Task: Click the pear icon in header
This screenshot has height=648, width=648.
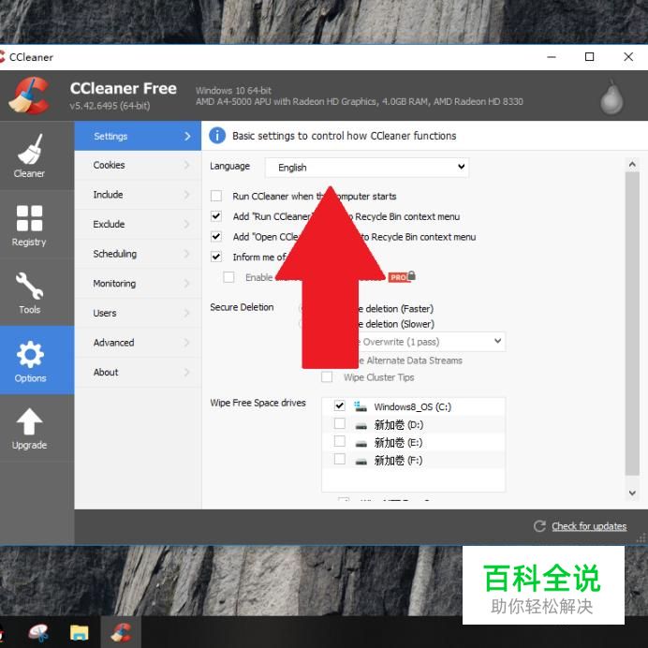Action: click(x=611, y=97)
